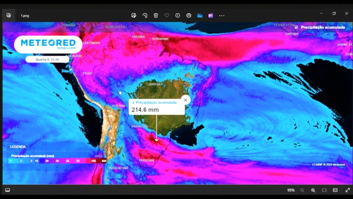Click the PARAGUAI label on the map
The image size is (353, 199).
[140, 126]
